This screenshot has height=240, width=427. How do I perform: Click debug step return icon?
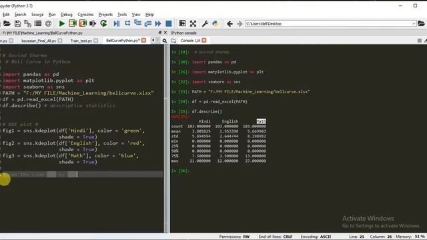148,24
